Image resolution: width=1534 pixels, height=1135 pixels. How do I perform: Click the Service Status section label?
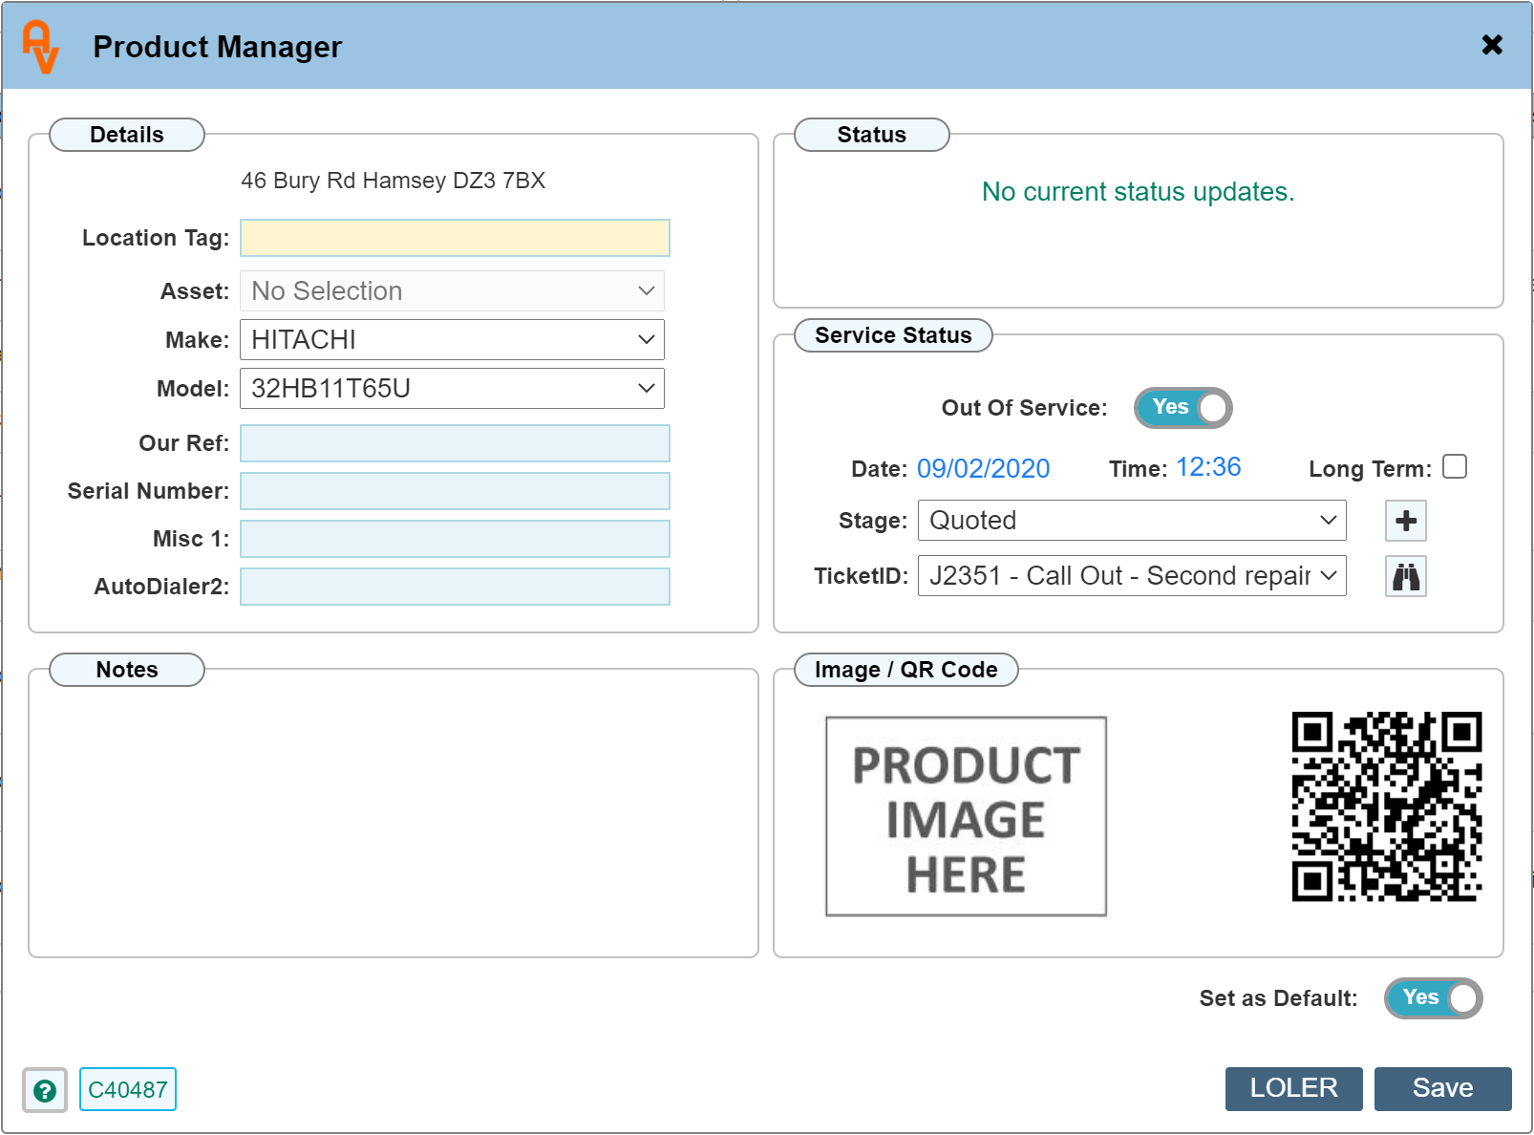893,335
